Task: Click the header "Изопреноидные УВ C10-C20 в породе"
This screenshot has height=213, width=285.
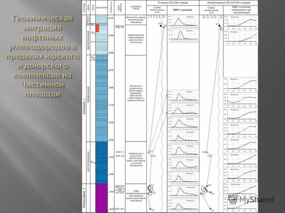Action: (x=228, y=3)
